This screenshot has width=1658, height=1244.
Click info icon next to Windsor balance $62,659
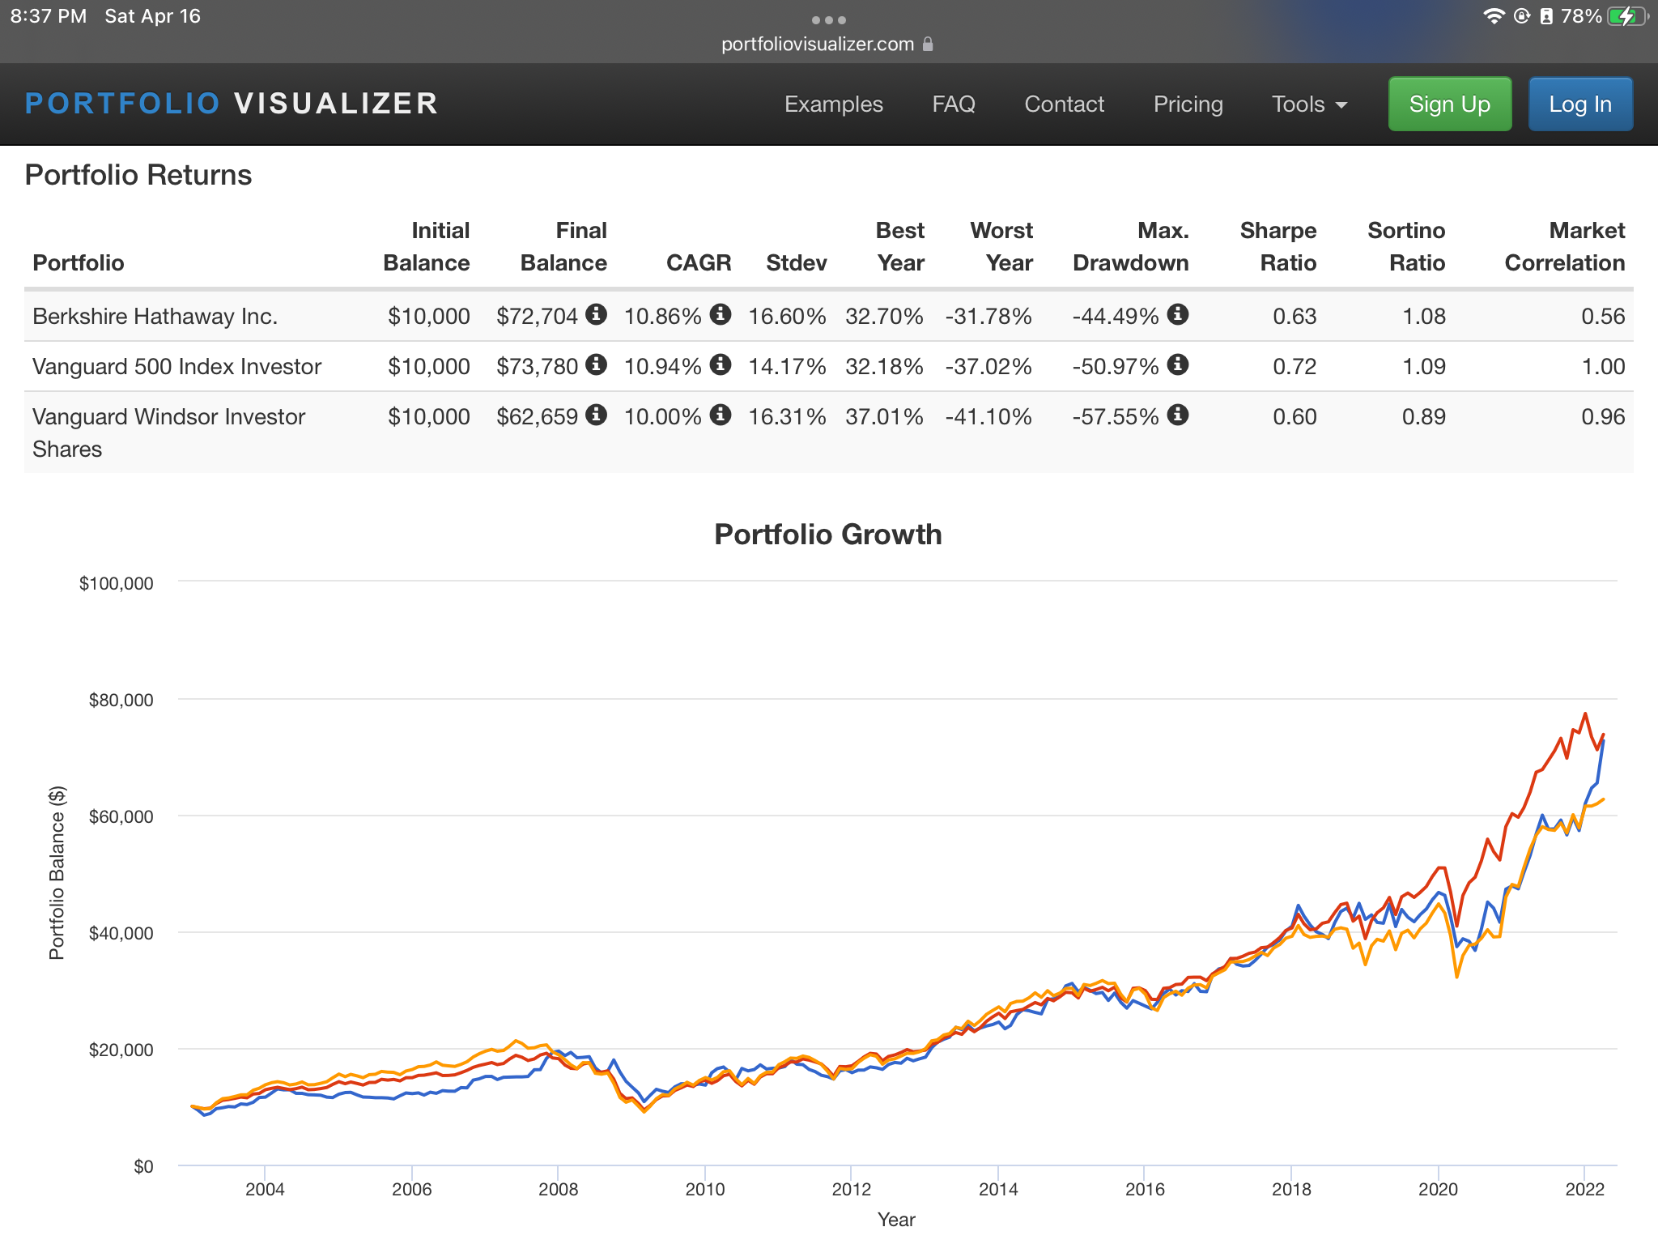pos(597,415)
